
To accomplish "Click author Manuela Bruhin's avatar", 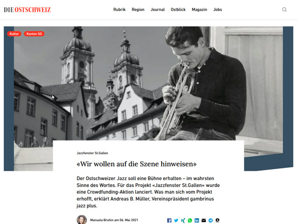I will click(x=82, y=220).
